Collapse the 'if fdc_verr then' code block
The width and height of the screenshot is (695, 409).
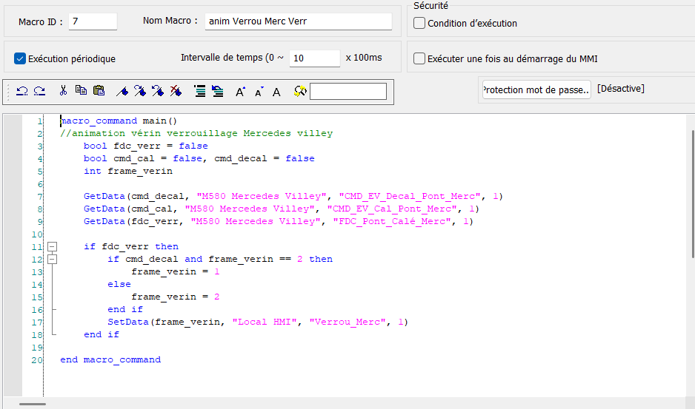[52, 246]
